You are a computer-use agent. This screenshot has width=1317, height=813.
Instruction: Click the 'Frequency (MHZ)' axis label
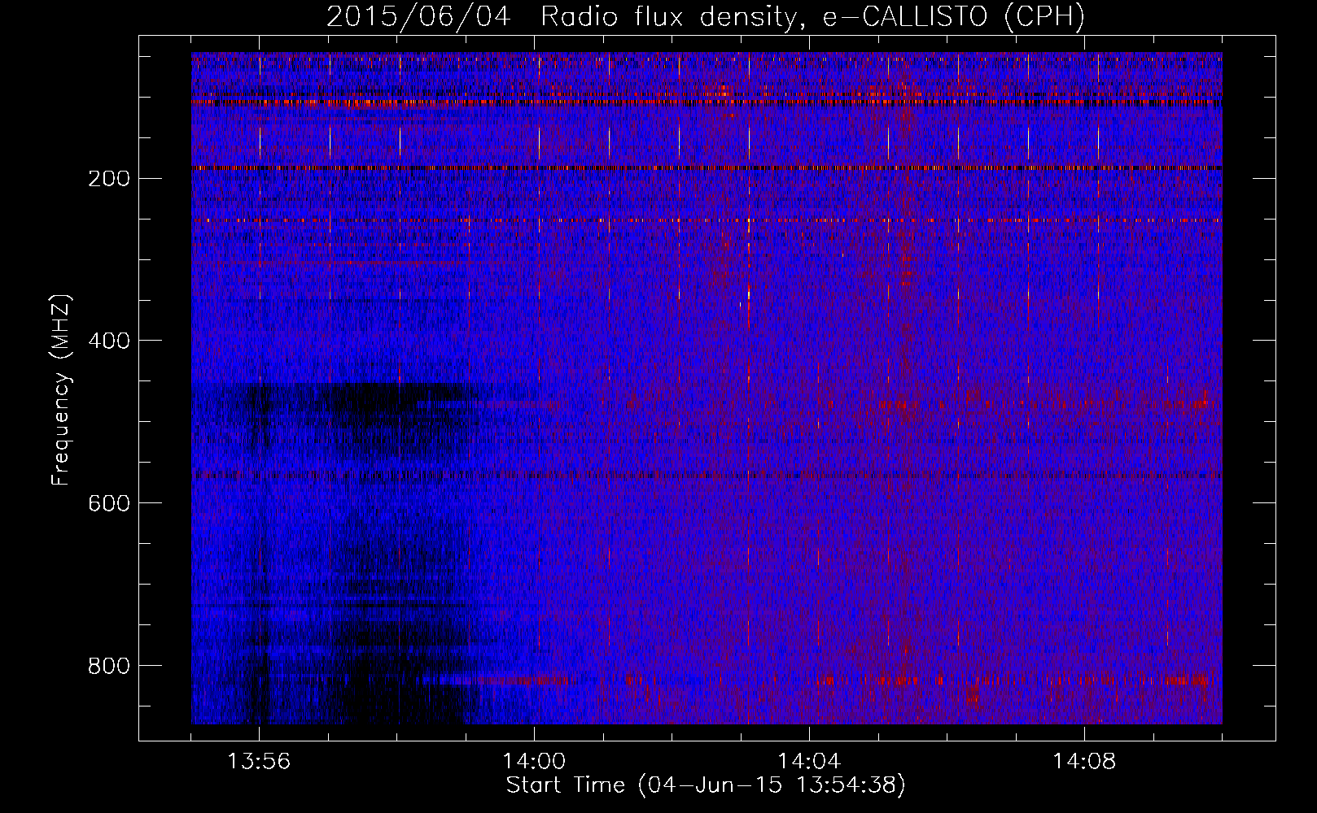(60, 390)
